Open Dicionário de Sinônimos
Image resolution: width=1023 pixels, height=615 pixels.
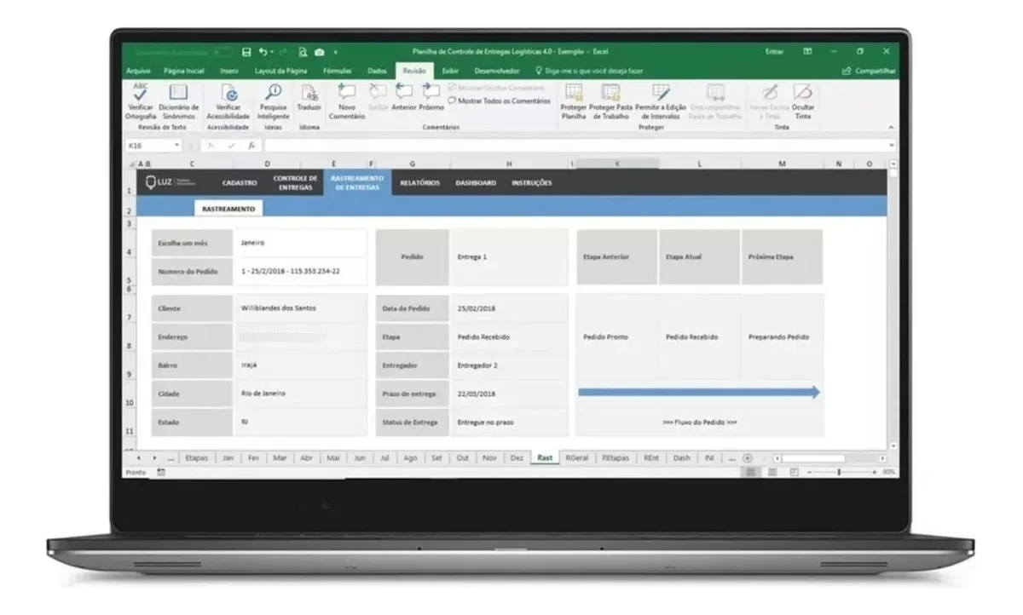tap(178, 101)
